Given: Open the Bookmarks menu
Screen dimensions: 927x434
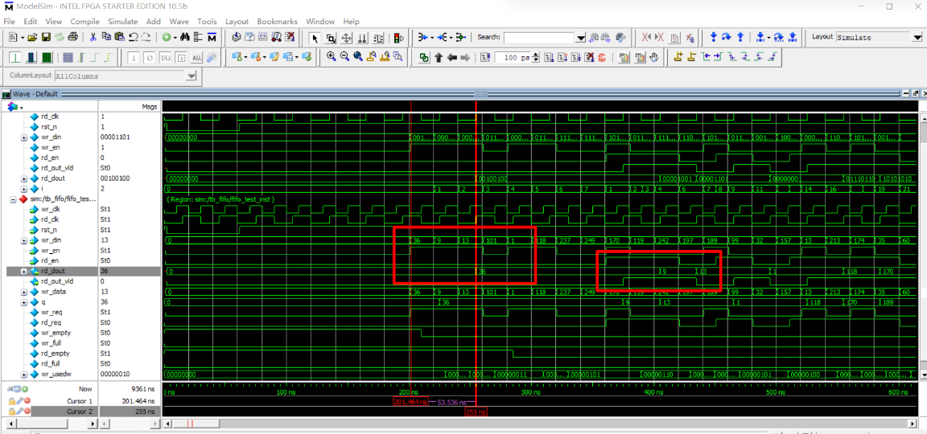Looking at the screenshot, I should click(278, 21).
